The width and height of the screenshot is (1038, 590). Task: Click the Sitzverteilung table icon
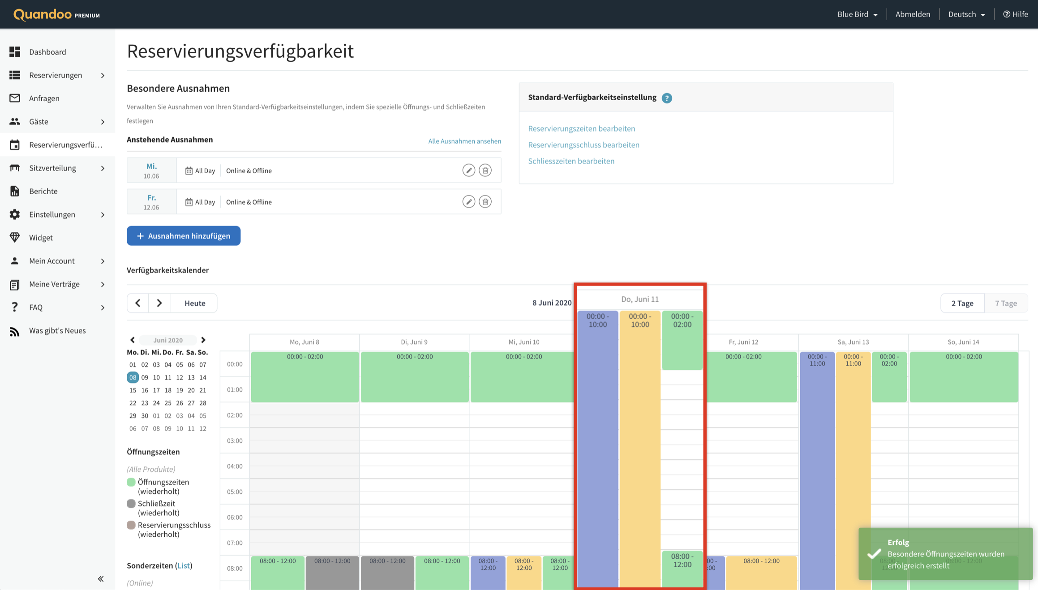coord(15,168)
